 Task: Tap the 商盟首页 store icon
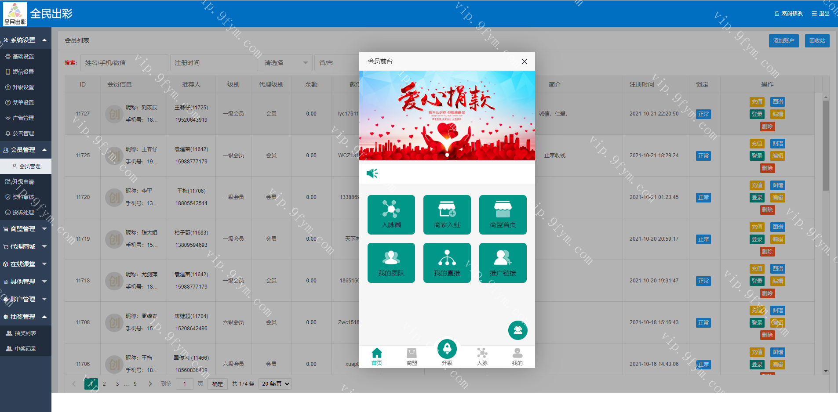point(503,215)
